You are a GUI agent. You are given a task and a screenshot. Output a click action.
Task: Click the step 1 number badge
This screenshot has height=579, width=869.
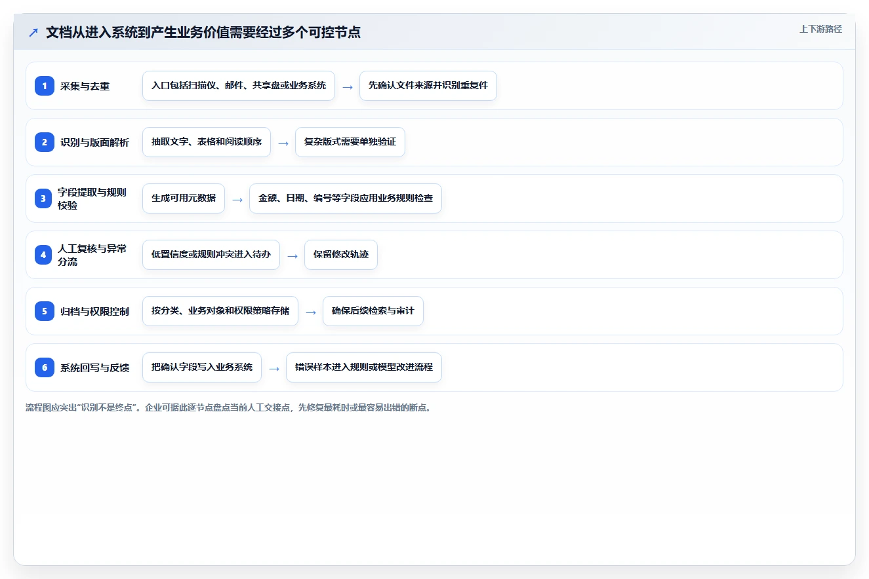[x=45, y=86]
